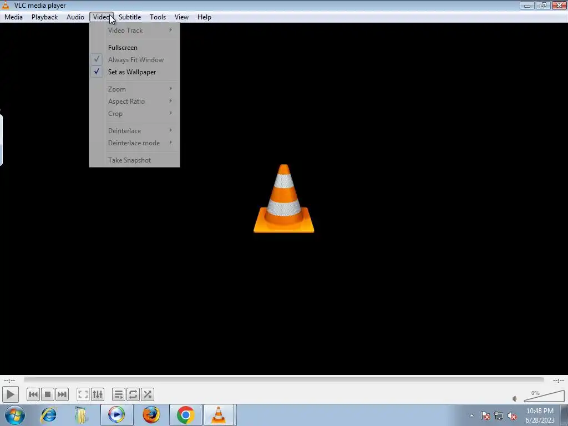
Task: Toggle random shuffle icon
Action: pyautogui.click(x=148, y=394)
